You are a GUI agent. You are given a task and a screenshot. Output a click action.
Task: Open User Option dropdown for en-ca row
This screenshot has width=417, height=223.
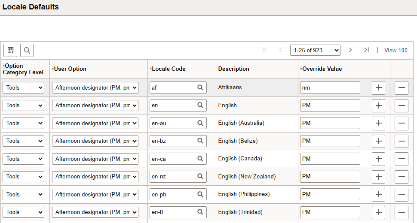click(x=95, y=159)
